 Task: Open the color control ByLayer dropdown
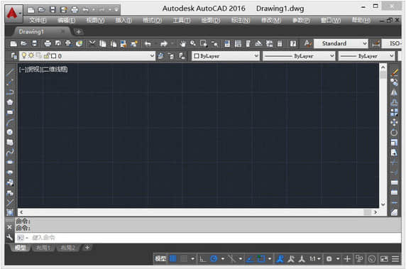tap(256, 56)
